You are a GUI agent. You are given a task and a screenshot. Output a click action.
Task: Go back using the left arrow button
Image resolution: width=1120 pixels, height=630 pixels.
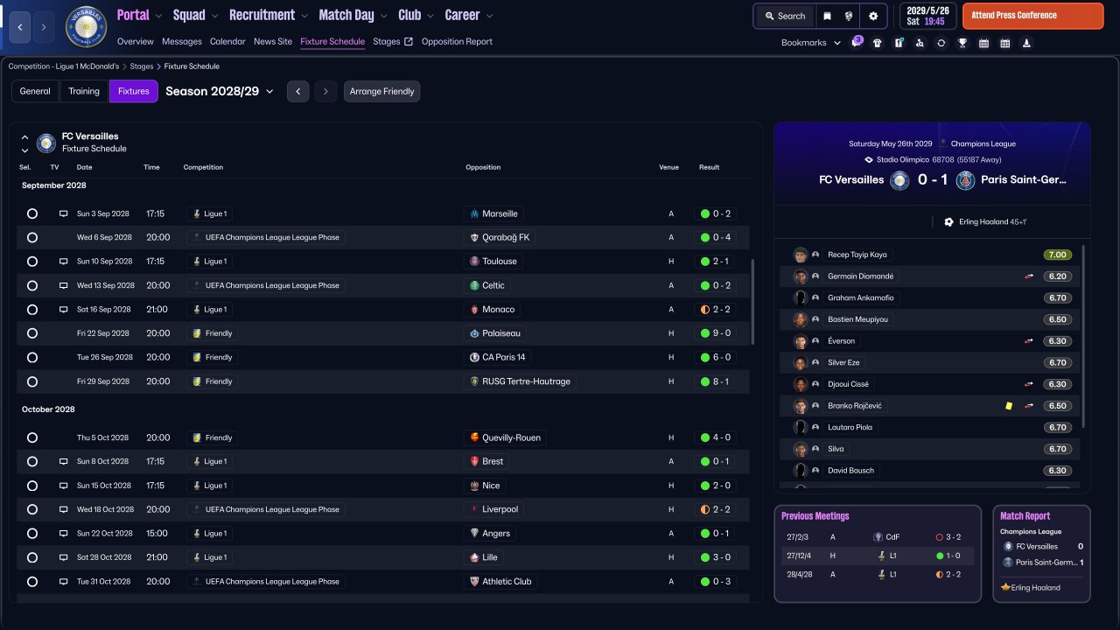click(x=21, y=27)
